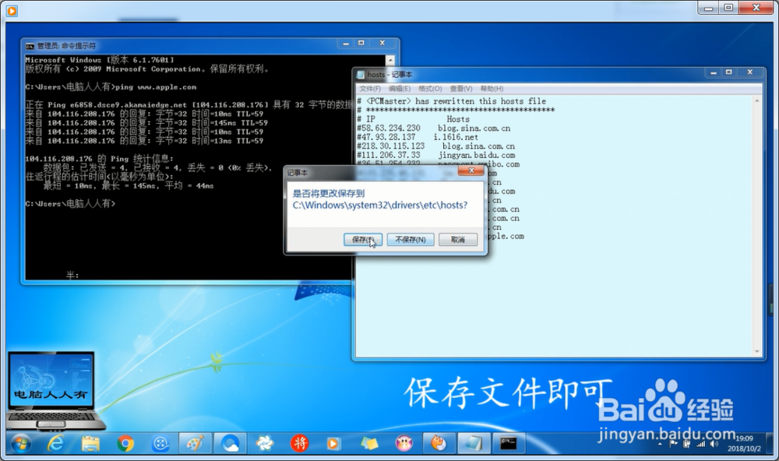This screenshot has height=461, width=779.
Task: Click the Don't Save (不保存) button
Action: 411,239
